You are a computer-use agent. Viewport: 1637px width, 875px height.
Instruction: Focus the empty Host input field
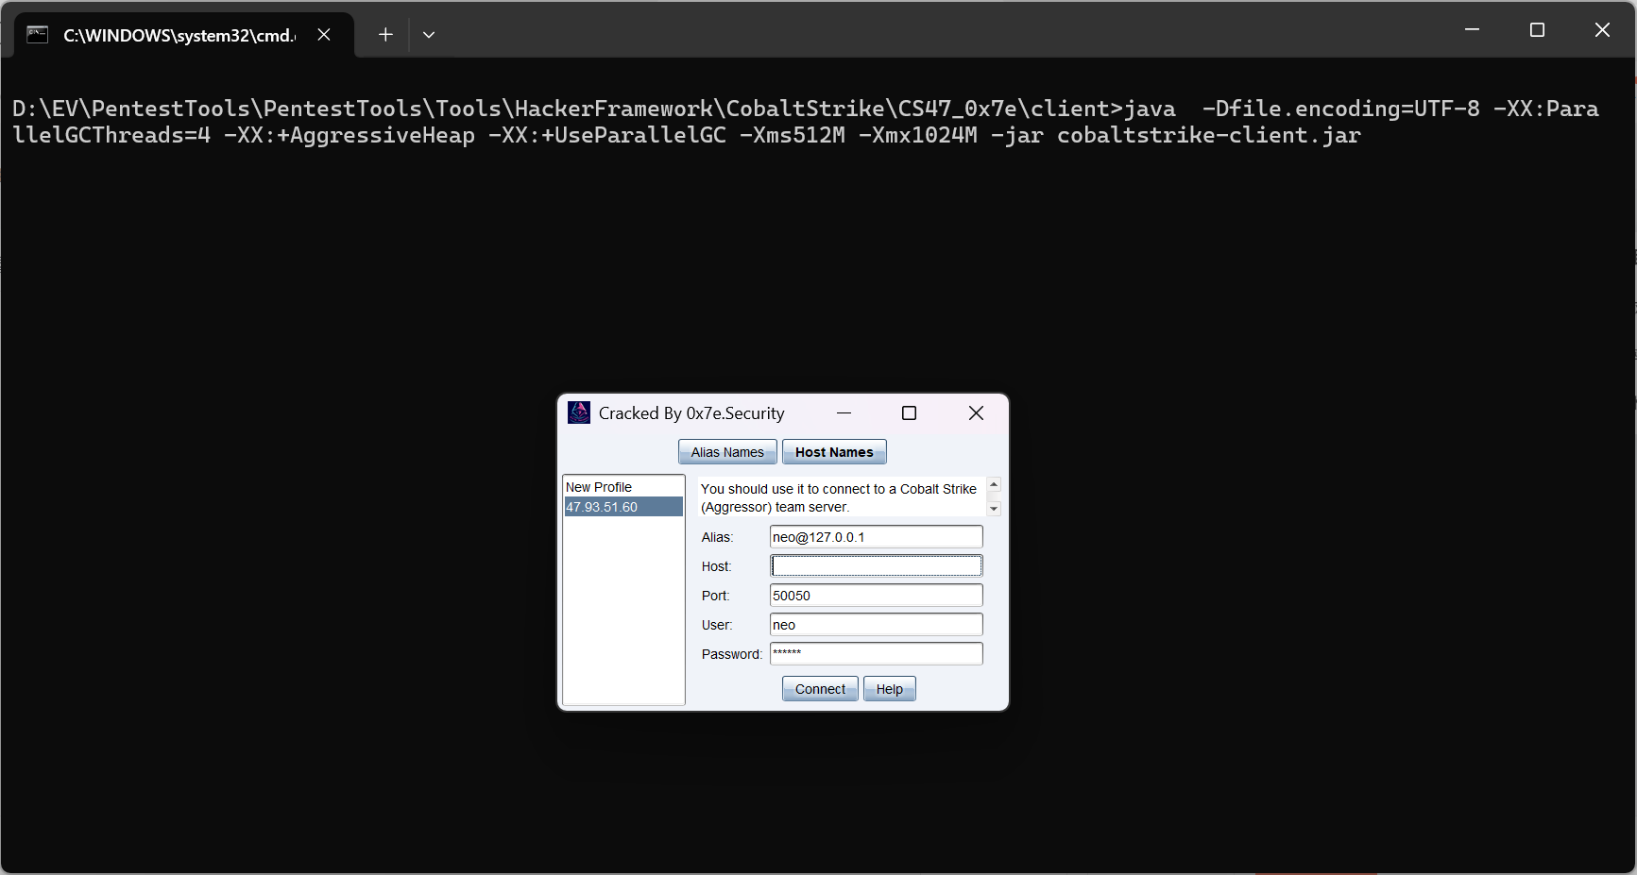tap(875, 565)
